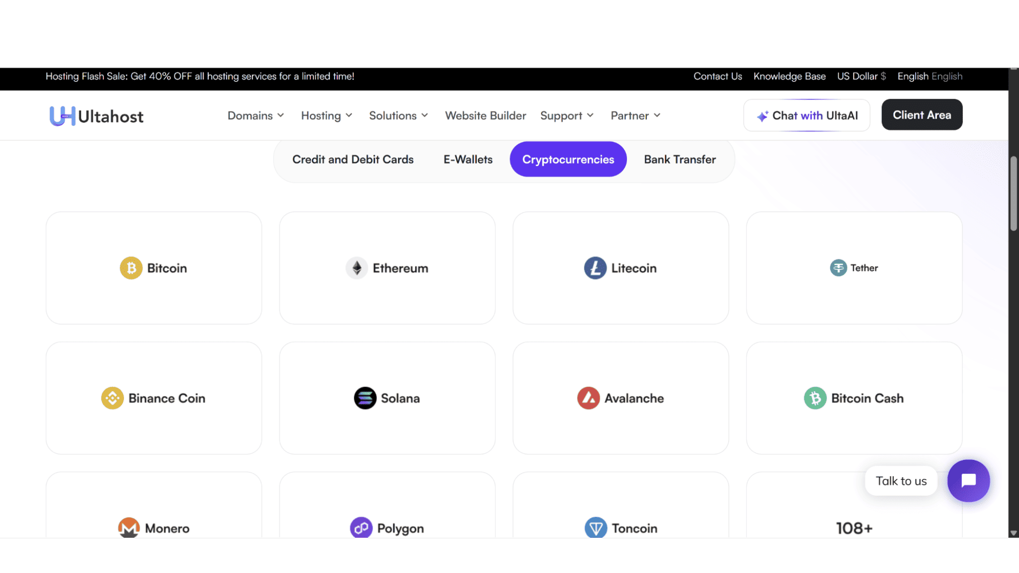Click the Polygon logo icon
1019x573 pixels.
(361, 528)
